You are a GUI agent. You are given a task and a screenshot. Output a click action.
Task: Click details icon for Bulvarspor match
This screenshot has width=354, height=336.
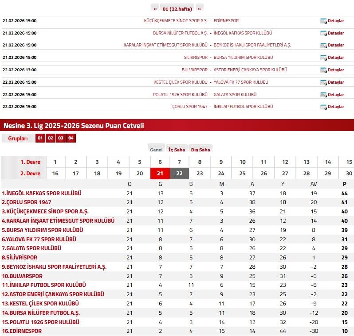click(323, 70)
